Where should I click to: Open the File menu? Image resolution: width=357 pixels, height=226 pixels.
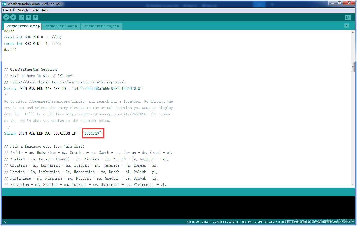[x=5, y=10]
